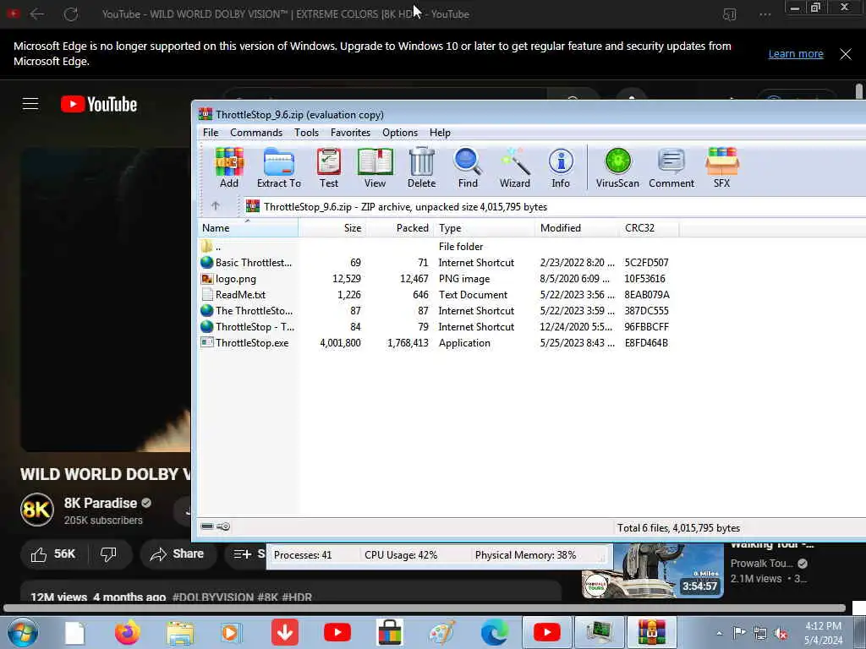Refresh the Edge page
The height and width of the screenshot is (649, 866).
(71, 14)
